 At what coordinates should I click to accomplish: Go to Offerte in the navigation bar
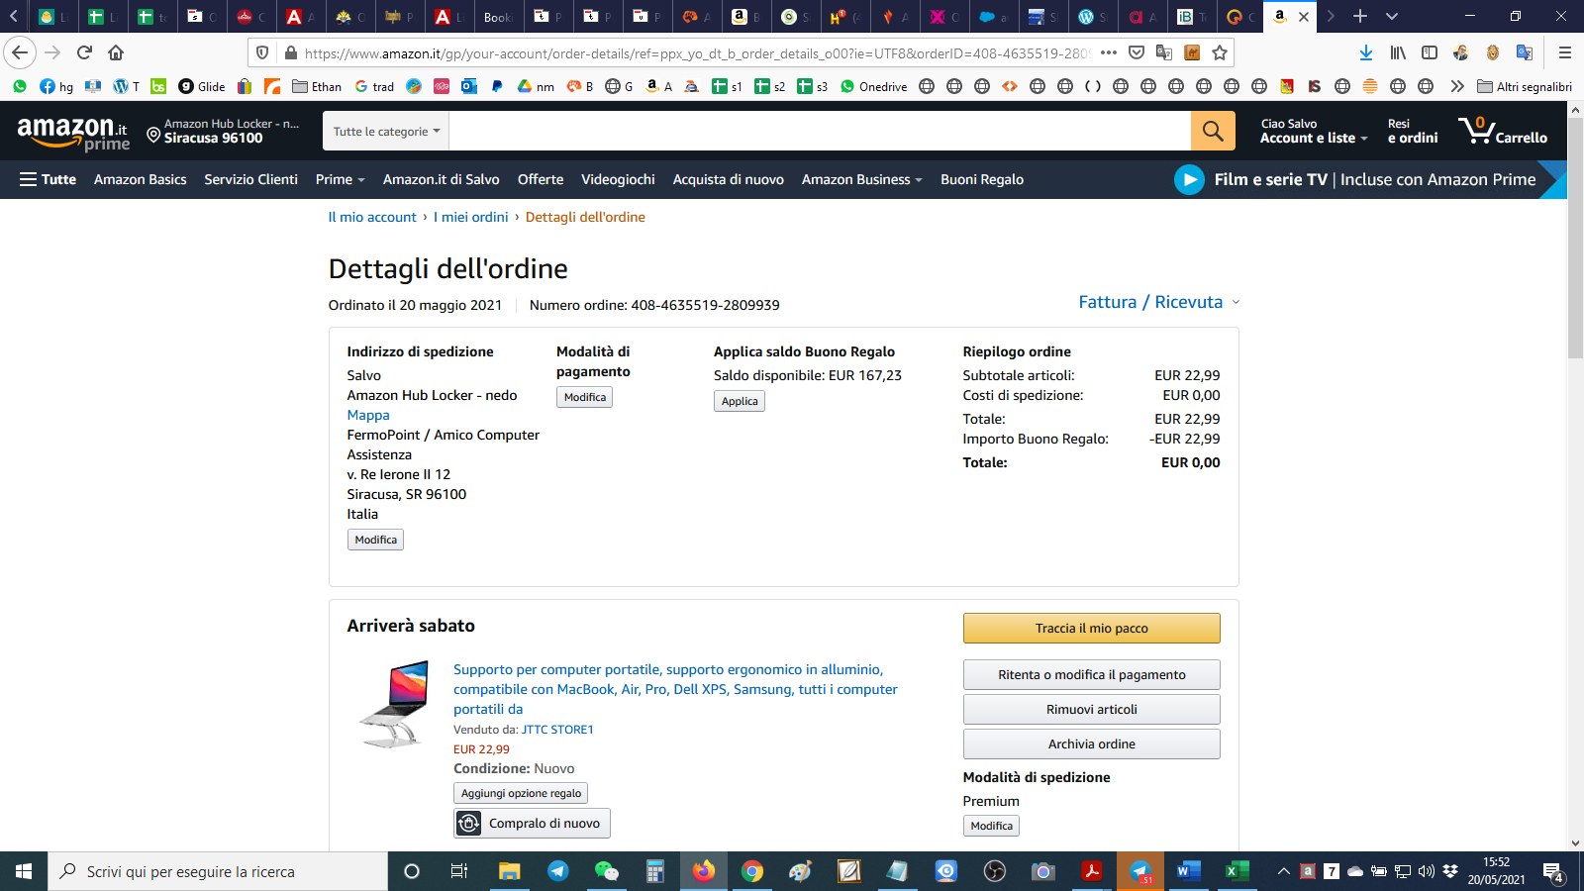point(541,179)
